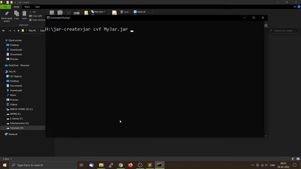Click the Command Prompt scrollbar down arrow
Image resolution: width=301 pixels, height=169 pixels.
click(266, 136)
